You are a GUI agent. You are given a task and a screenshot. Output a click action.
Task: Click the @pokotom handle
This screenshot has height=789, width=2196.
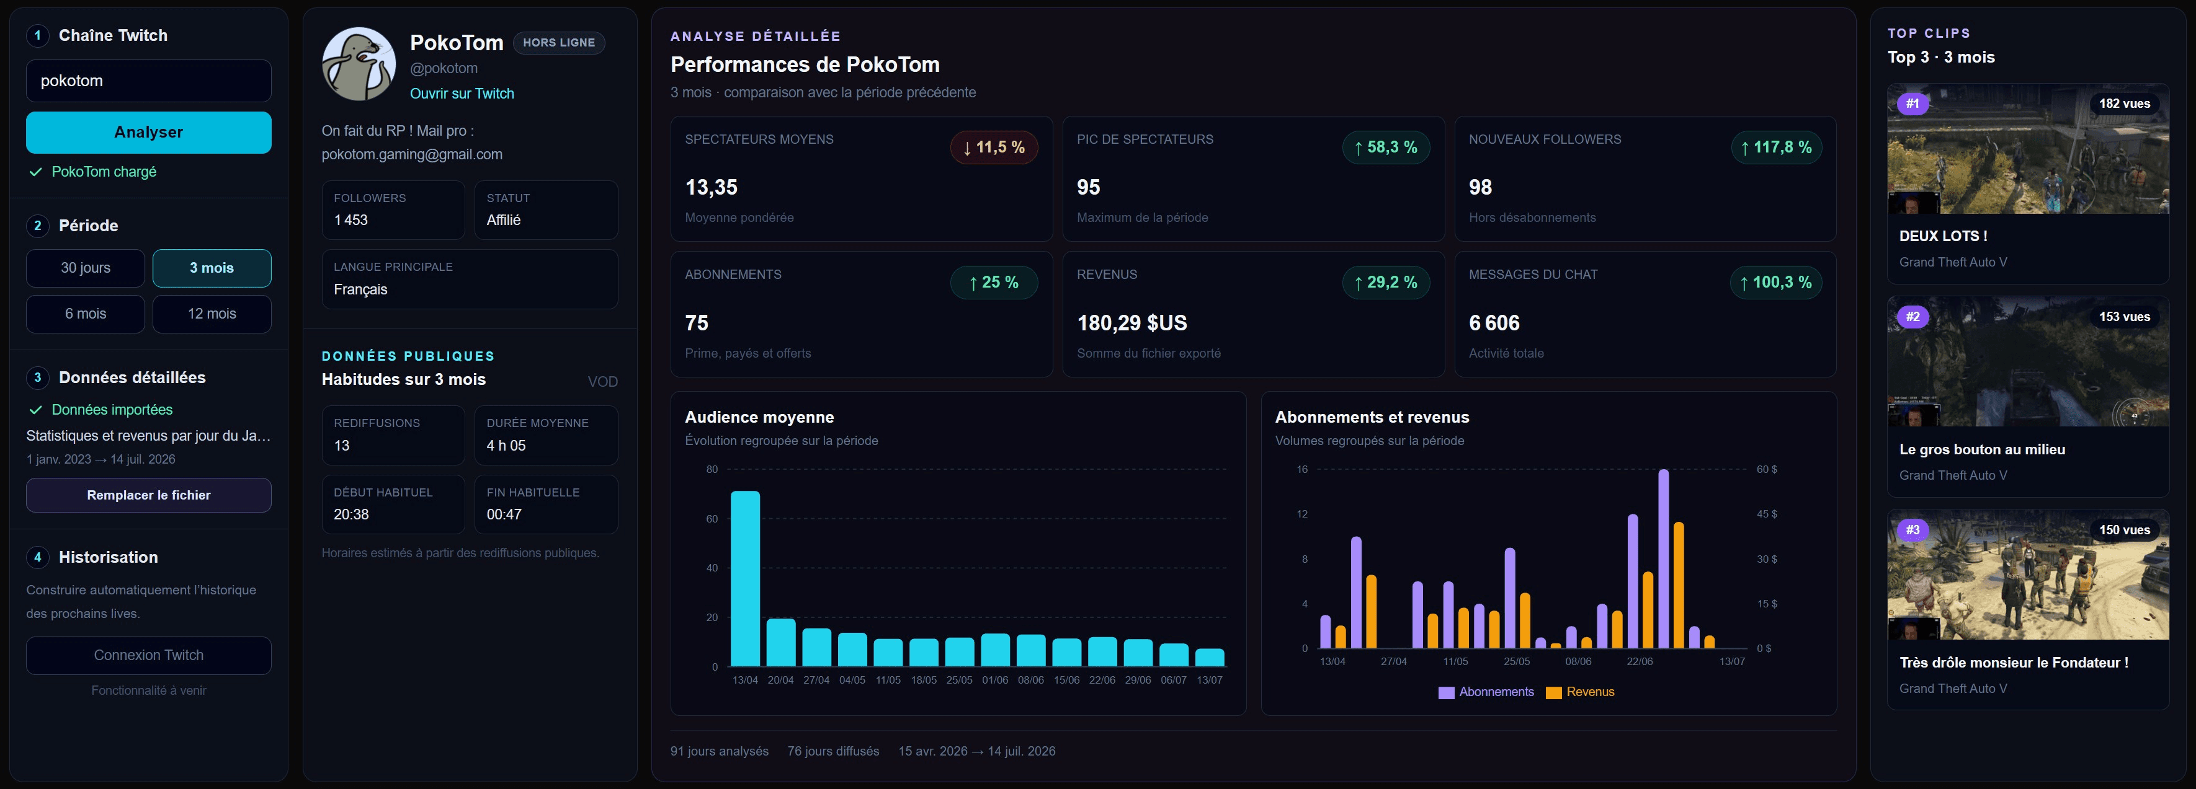click(x=444, y=68)
